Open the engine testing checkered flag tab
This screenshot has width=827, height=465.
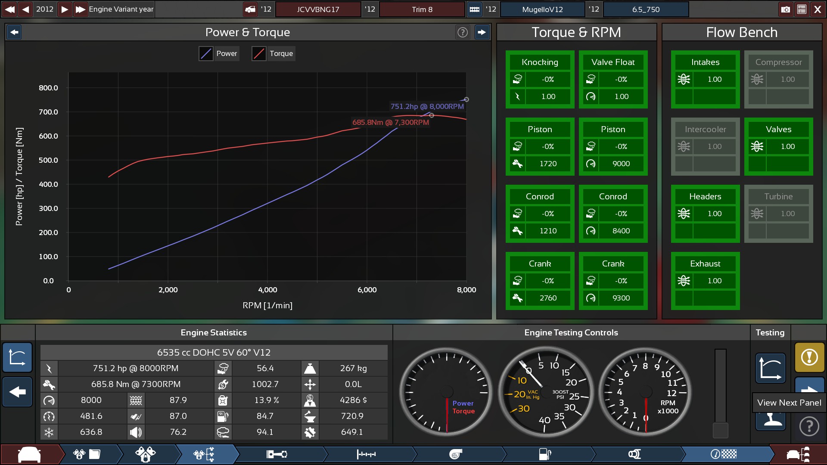click(x=724, y=454)
